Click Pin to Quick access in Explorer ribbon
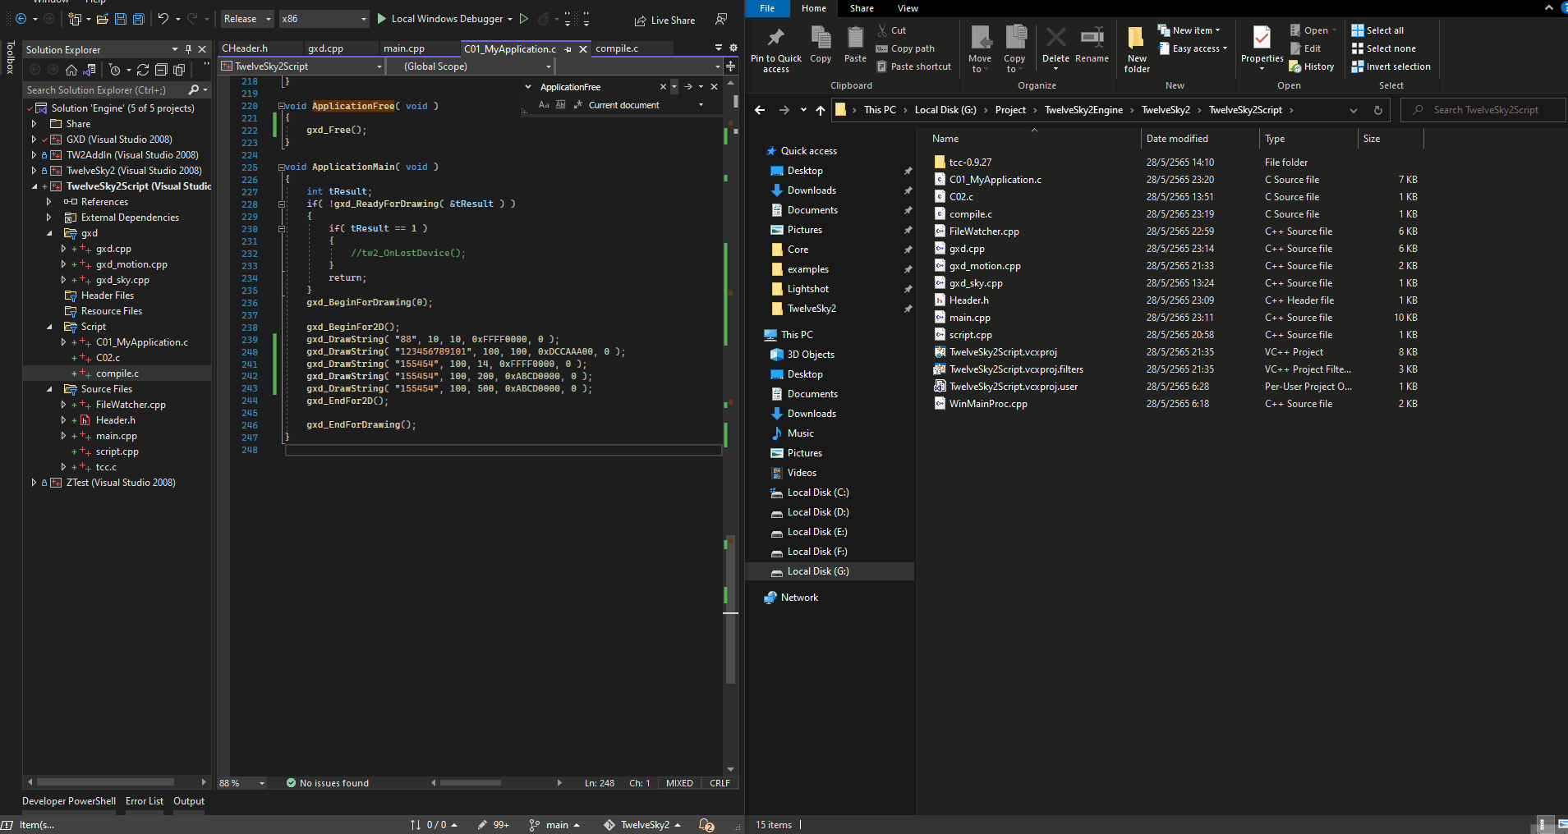Screen dimensions: 1568x834 (x=776, y=51)
